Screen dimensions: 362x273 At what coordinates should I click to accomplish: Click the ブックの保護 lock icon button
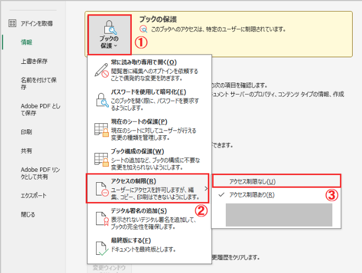point(109,28)
